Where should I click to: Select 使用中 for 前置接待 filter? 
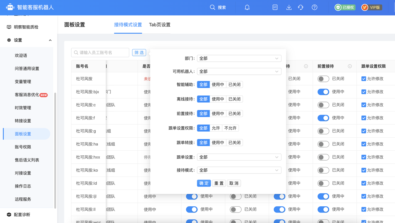tap(218, 114)
